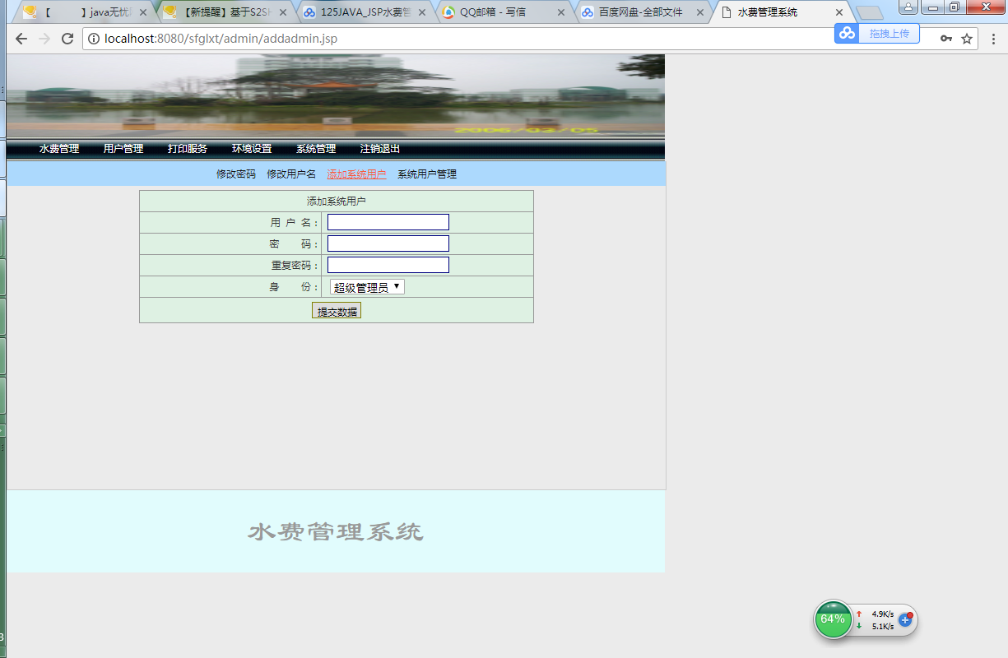Bookmark this page with star icon
The width and height of the screenshot is (1008, 658).
(x=967, y=39)
